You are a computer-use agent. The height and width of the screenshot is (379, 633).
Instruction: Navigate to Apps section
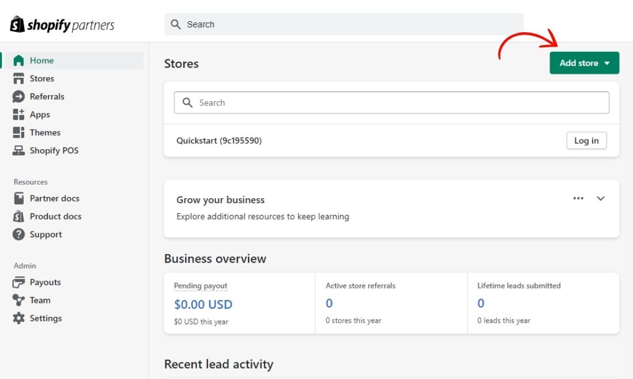click(40, 115)
